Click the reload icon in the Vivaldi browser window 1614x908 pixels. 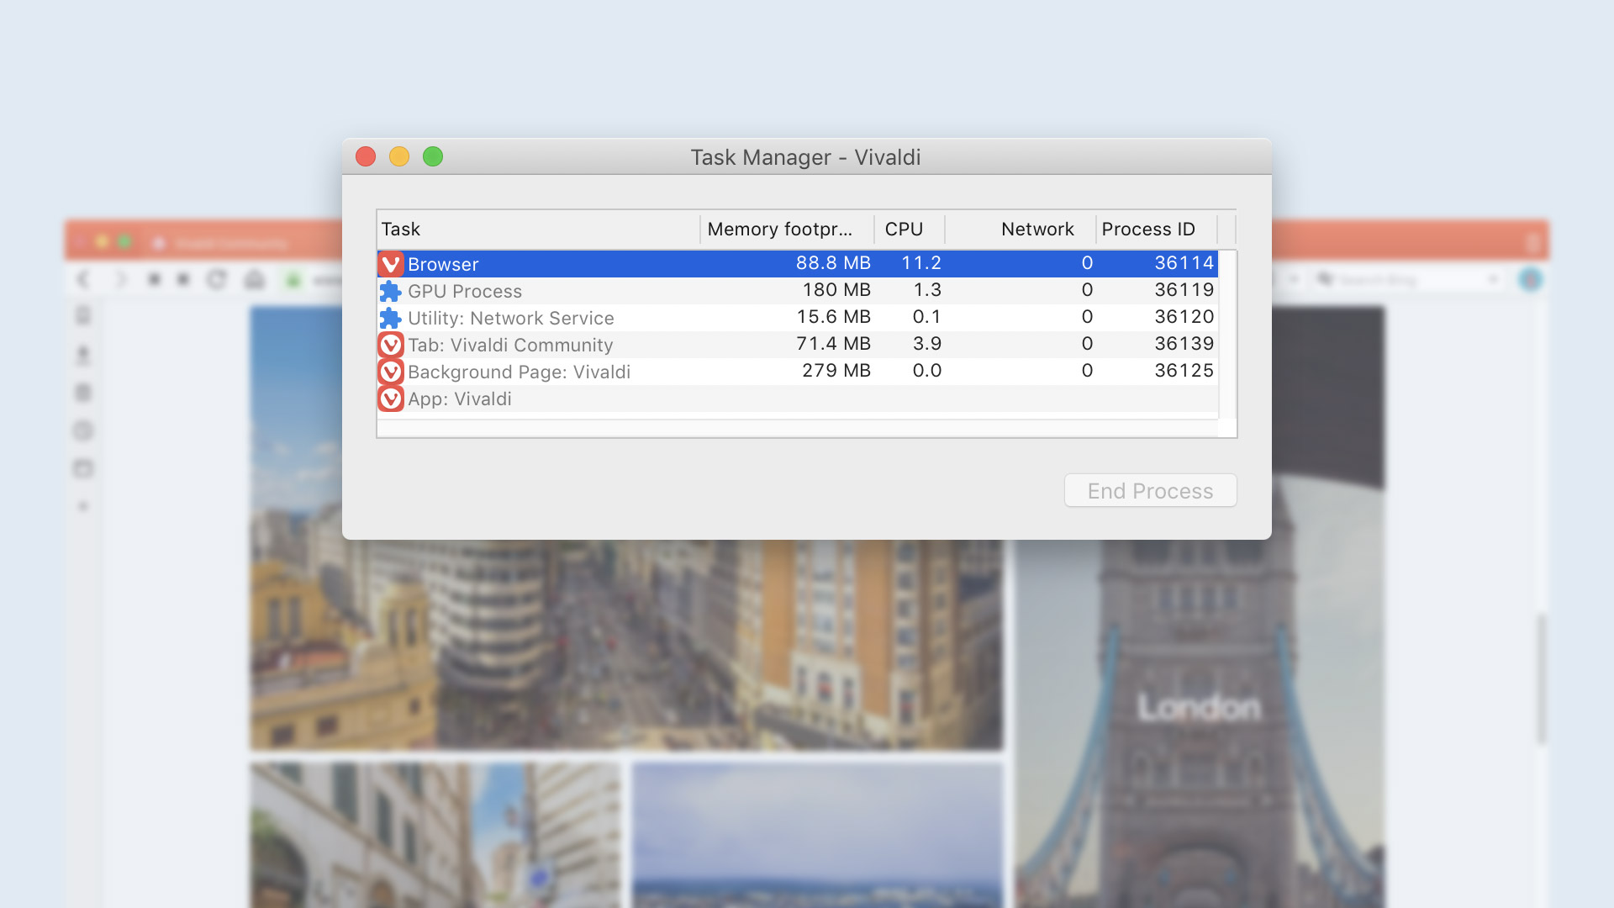217,279
